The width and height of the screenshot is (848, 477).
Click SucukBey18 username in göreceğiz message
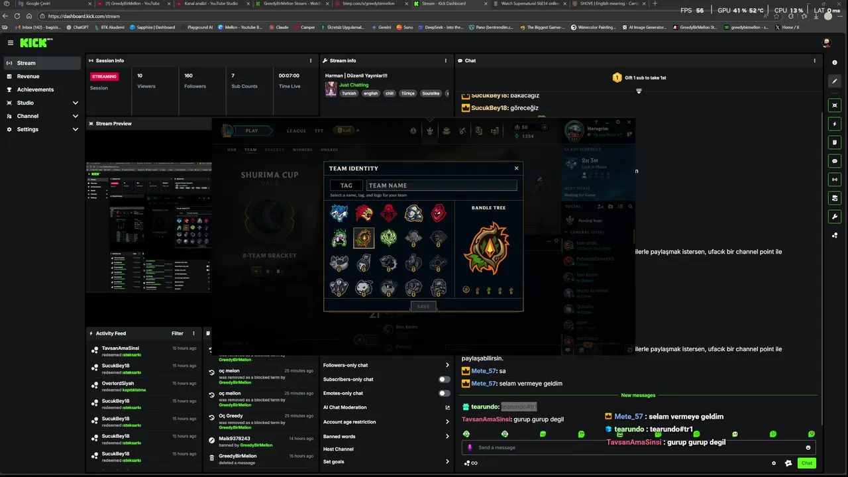[489, 108]
